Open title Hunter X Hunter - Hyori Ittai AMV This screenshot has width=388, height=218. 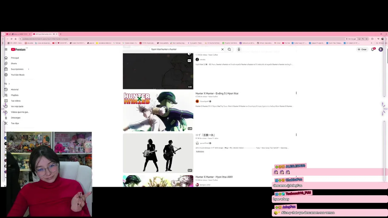coord(214,177)
